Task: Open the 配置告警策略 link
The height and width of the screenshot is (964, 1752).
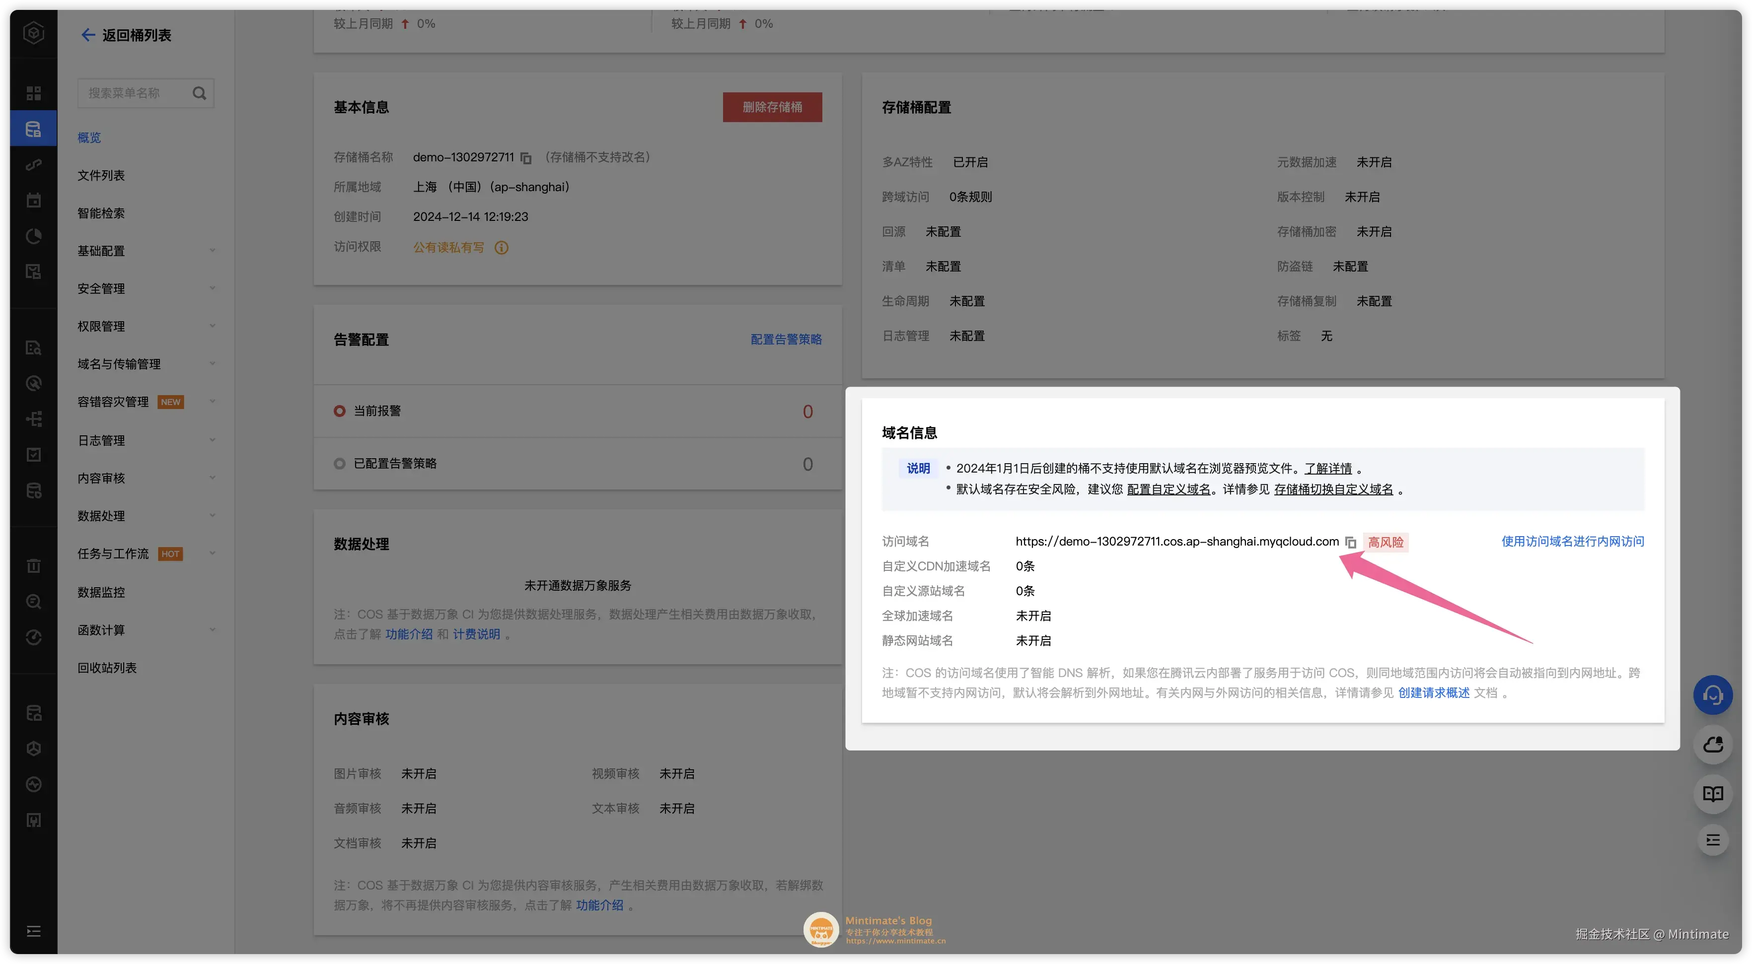Action: (x=786, y=339)
